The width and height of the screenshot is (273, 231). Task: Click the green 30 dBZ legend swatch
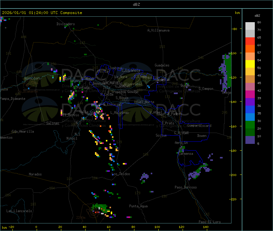pos(250,124)
